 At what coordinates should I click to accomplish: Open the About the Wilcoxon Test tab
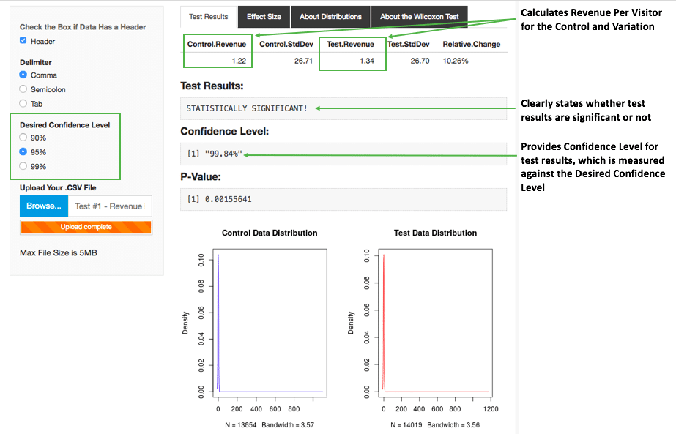click(419, 16)
